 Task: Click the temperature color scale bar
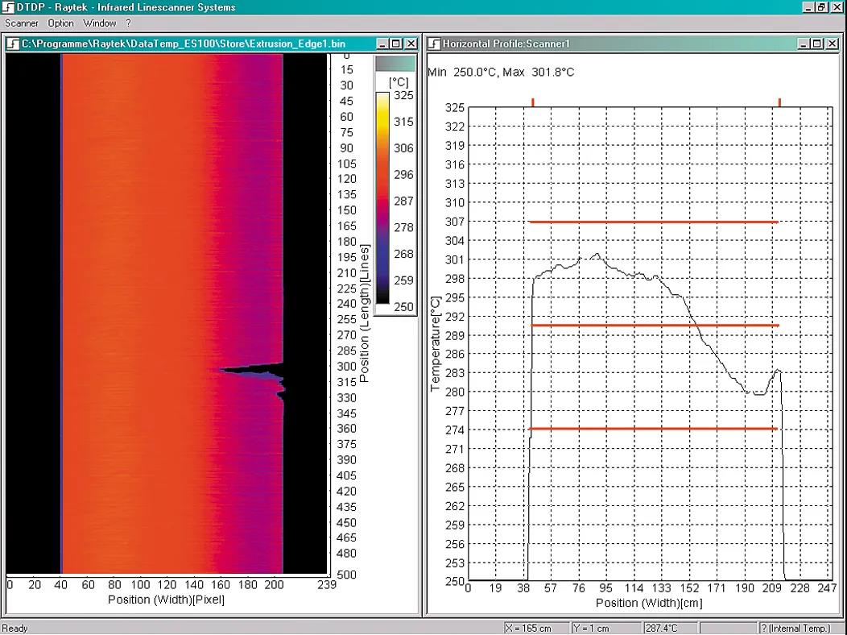click(381, 196)
